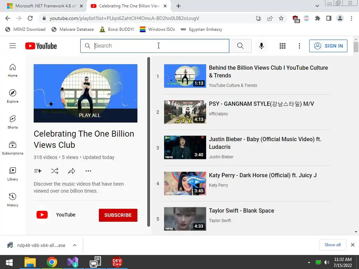
Task: Open Dev-C++ from the taskbar
Action: coord(117,262)
